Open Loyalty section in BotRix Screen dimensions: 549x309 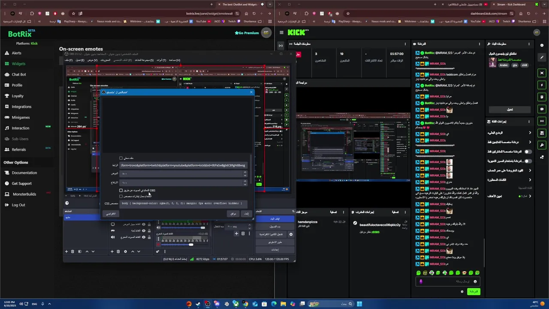[18, 96]
